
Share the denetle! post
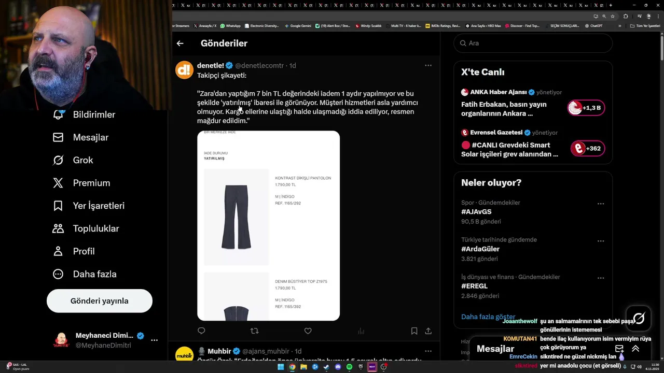pos(428,331)
